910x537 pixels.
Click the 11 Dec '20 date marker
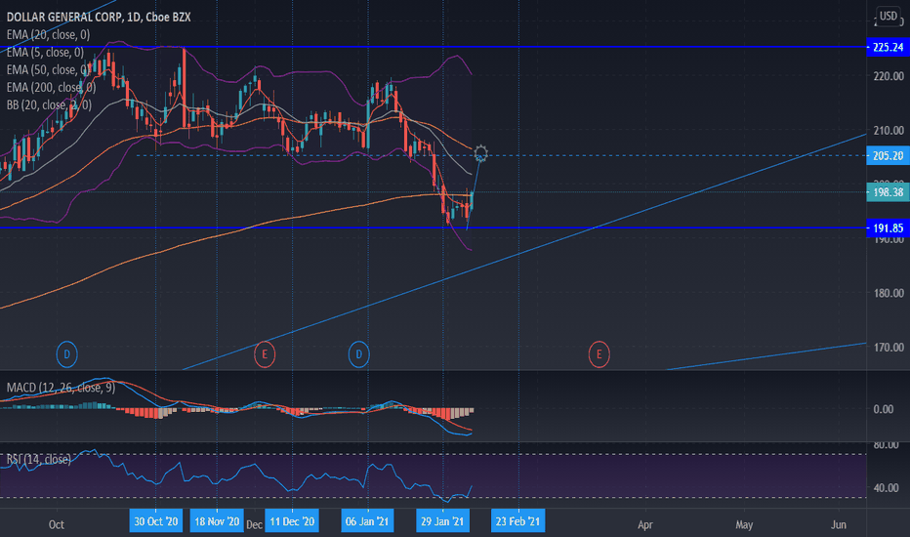292,521
